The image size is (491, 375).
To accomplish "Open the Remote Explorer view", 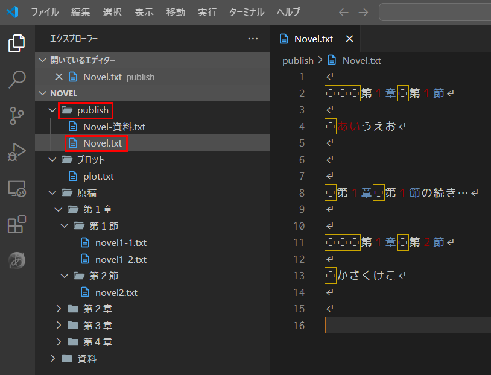I will (x=17, y=189).
